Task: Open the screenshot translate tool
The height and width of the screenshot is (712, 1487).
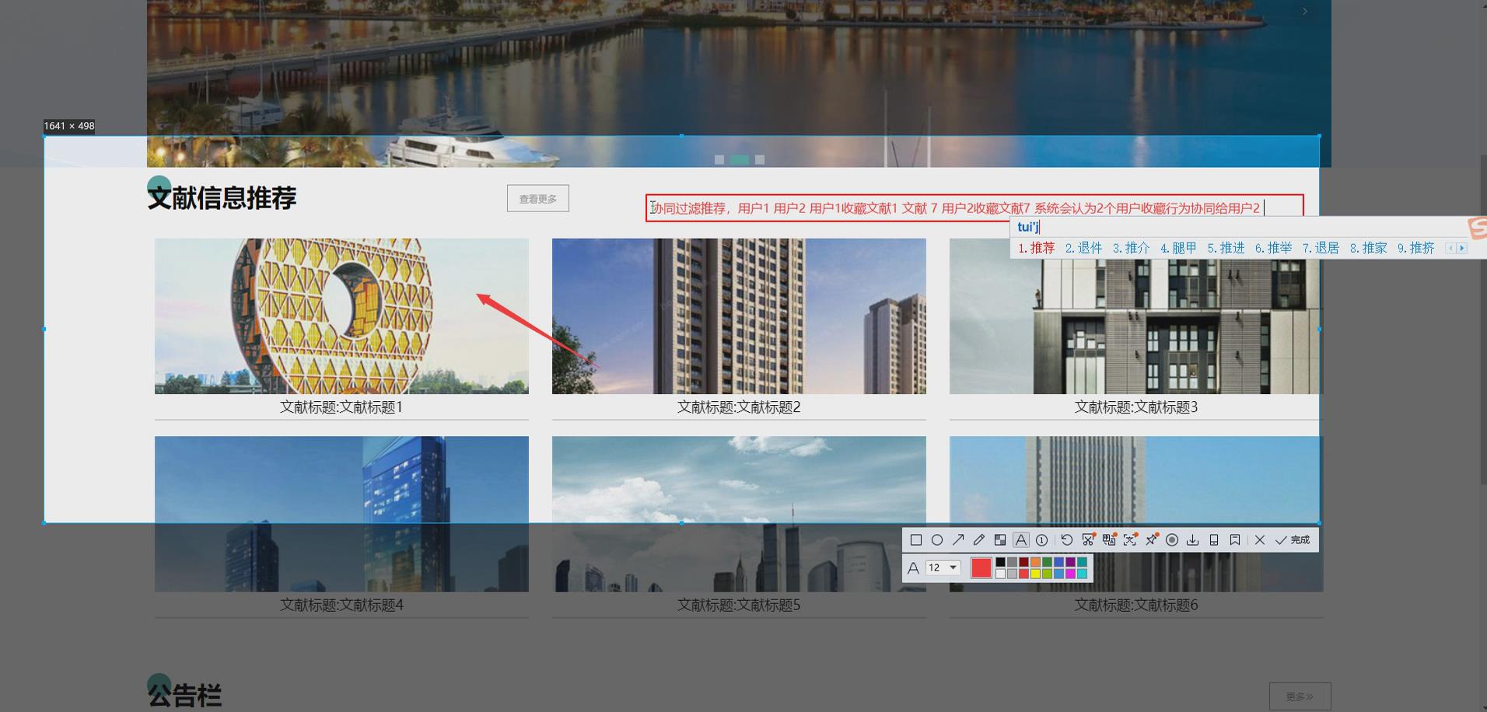Action: [1109, 540]
